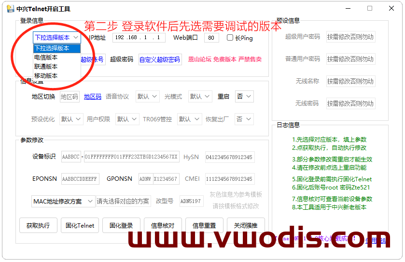Click log line 6.固化后账号root 密码Zte521
405x262 pixels.
(x=331, y=188)
